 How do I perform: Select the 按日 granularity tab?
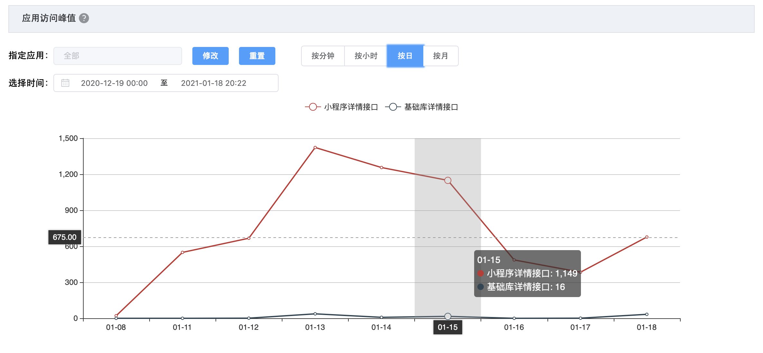click(x=405, y=56)
